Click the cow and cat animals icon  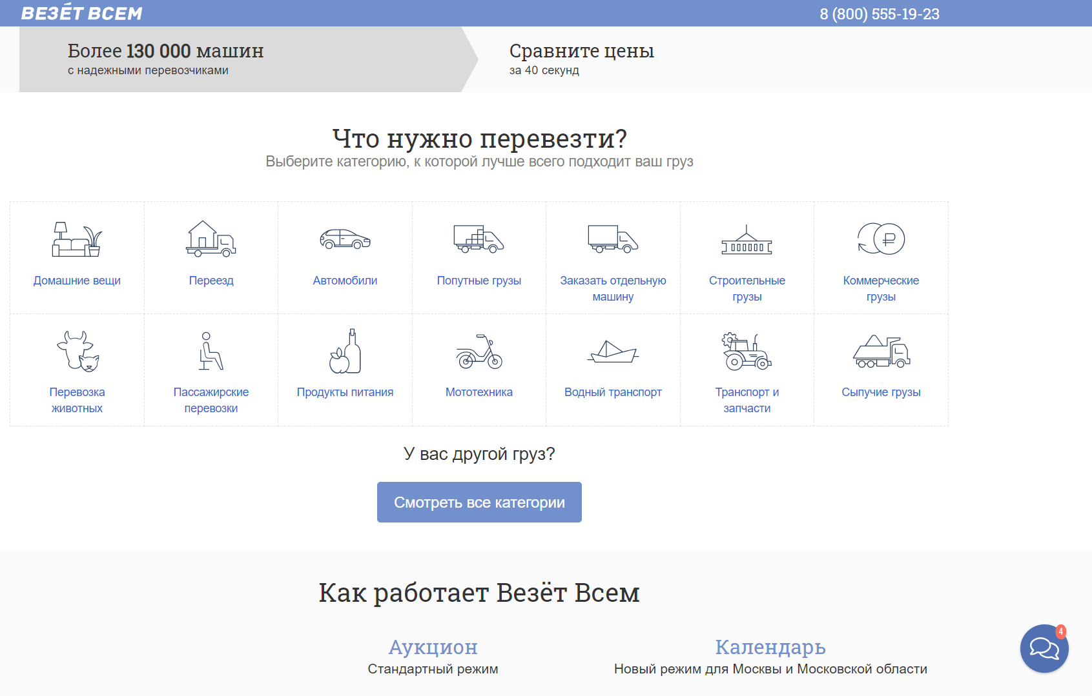click(77, 351)
